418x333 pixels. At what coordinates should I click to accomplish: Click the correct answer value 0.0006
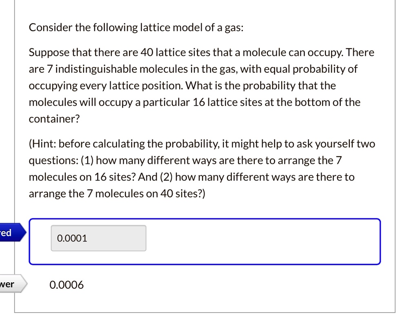(67, 285)
